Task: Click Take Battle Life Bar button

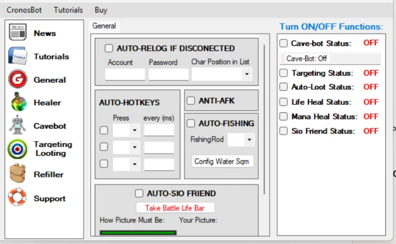Action: (x=175, y=208)
